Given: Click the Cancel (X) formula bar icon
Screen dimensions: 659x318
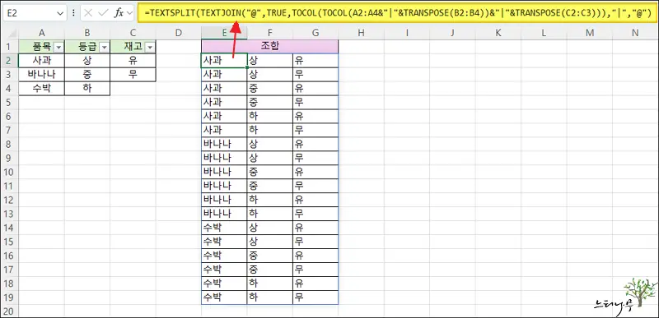Looking at the screenshot, I should coord(88,13).
